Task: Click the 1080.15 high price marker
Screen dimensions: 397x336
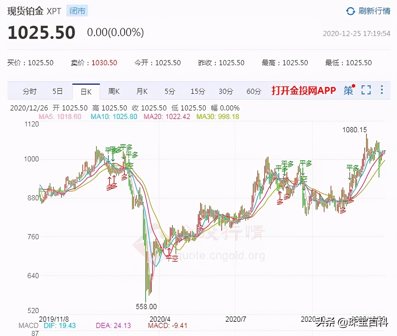Action: click(x=354, y=130)
